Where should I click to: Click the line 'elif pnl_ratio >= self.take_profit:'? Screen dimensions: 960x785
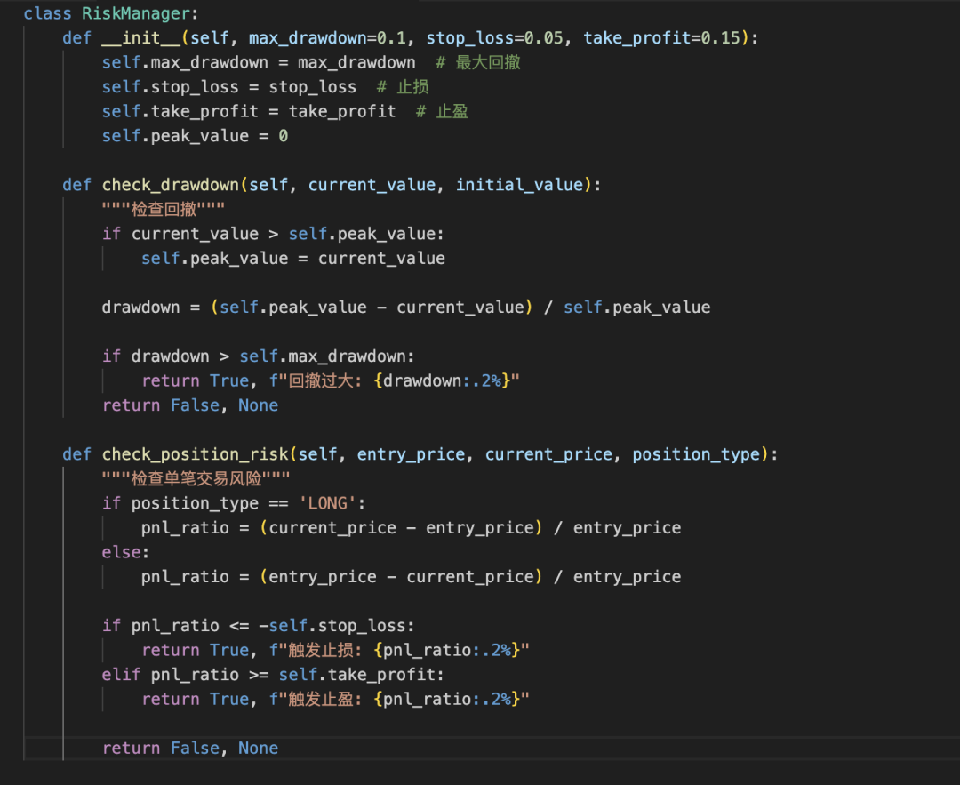(x=273, y=675)
